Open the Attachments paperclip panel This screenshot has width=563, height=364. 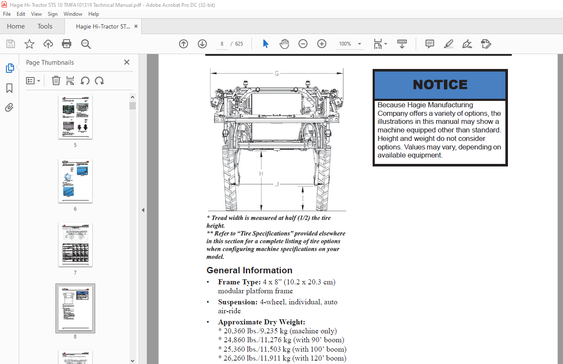pos(9,108)
